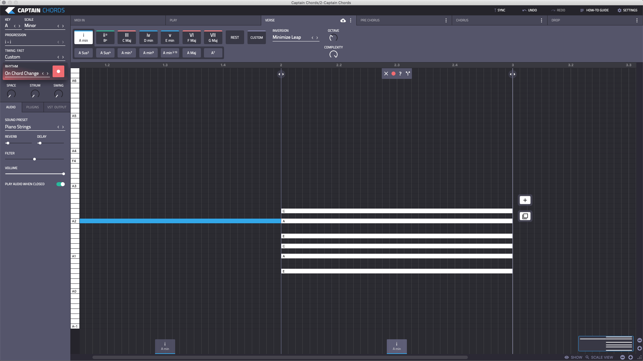Select next scale arrow

point(63,26)
